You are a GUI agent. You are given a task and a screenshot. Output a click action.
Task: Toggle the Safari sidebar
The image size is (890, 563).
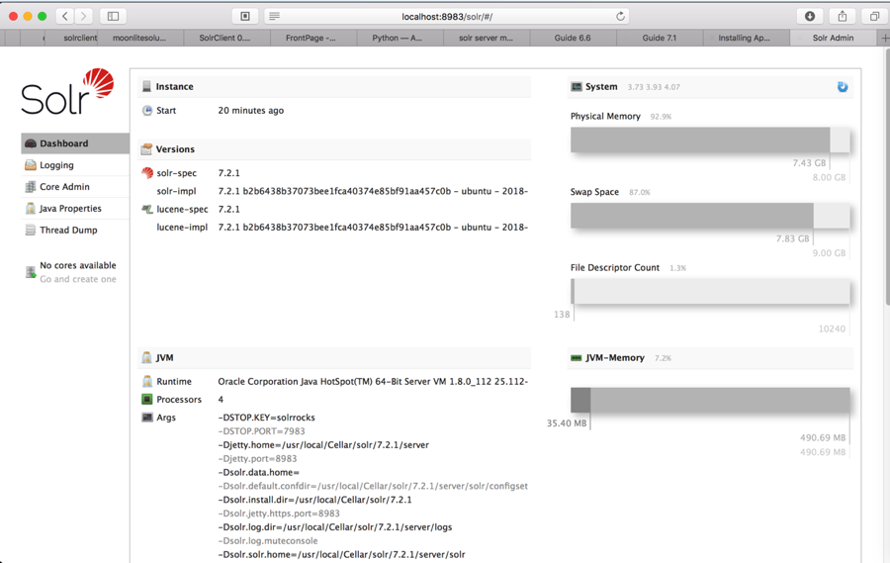(113, 16)
